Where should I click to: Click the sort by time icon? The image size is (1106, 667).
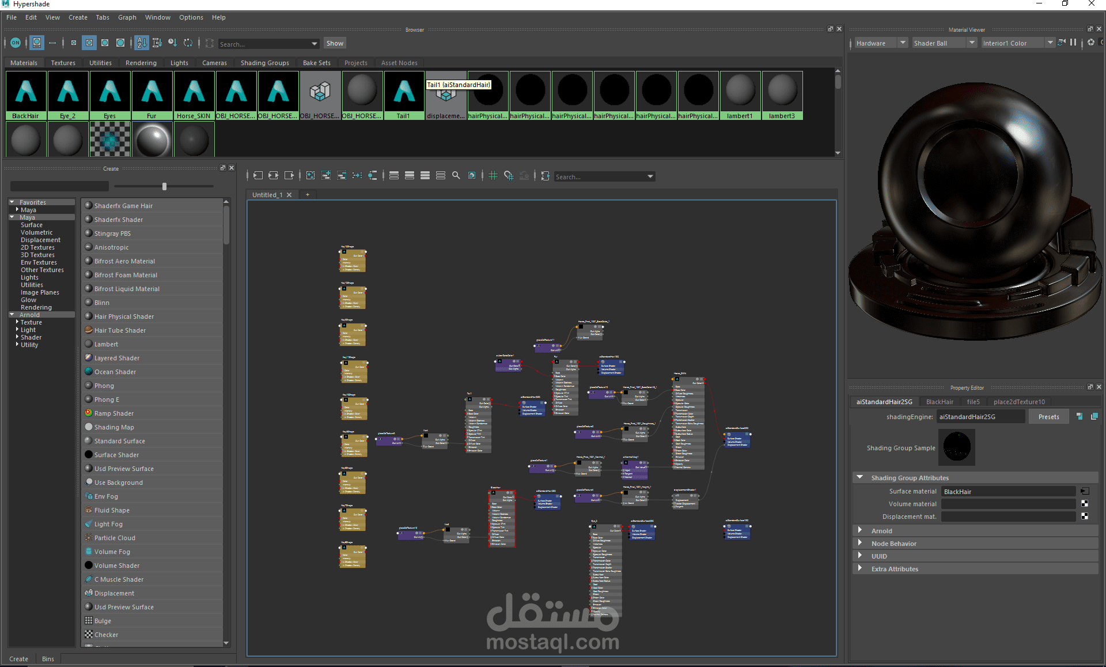(173, 43)
